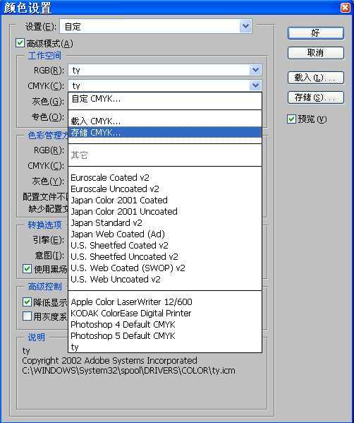Collapse the CMYK working space dropdown arrow
The height and width of the screenshot is (423, 354).
pos(255,85)
